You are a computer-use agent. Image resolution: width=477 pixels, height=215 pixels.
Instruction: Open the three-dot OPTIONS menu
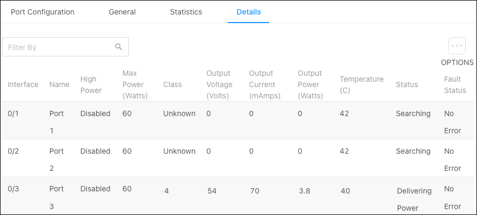click(457, 46)
